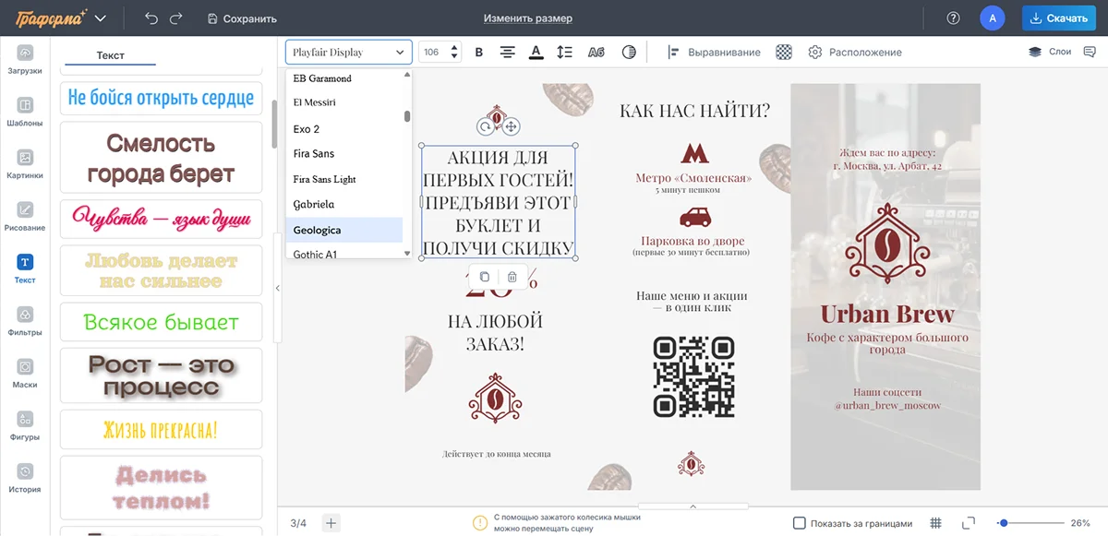Open the line spacing tool
The height and width of the screenshot is (536, 1108).
click(564, 53)
